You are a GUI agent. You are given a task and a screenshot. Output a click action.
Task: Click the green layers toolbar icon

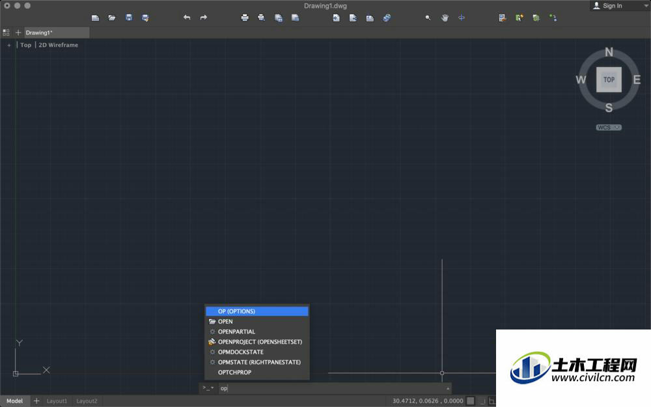click(536, 18)
